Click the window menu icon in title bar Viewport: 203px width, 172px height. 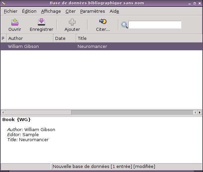point(4,3)
